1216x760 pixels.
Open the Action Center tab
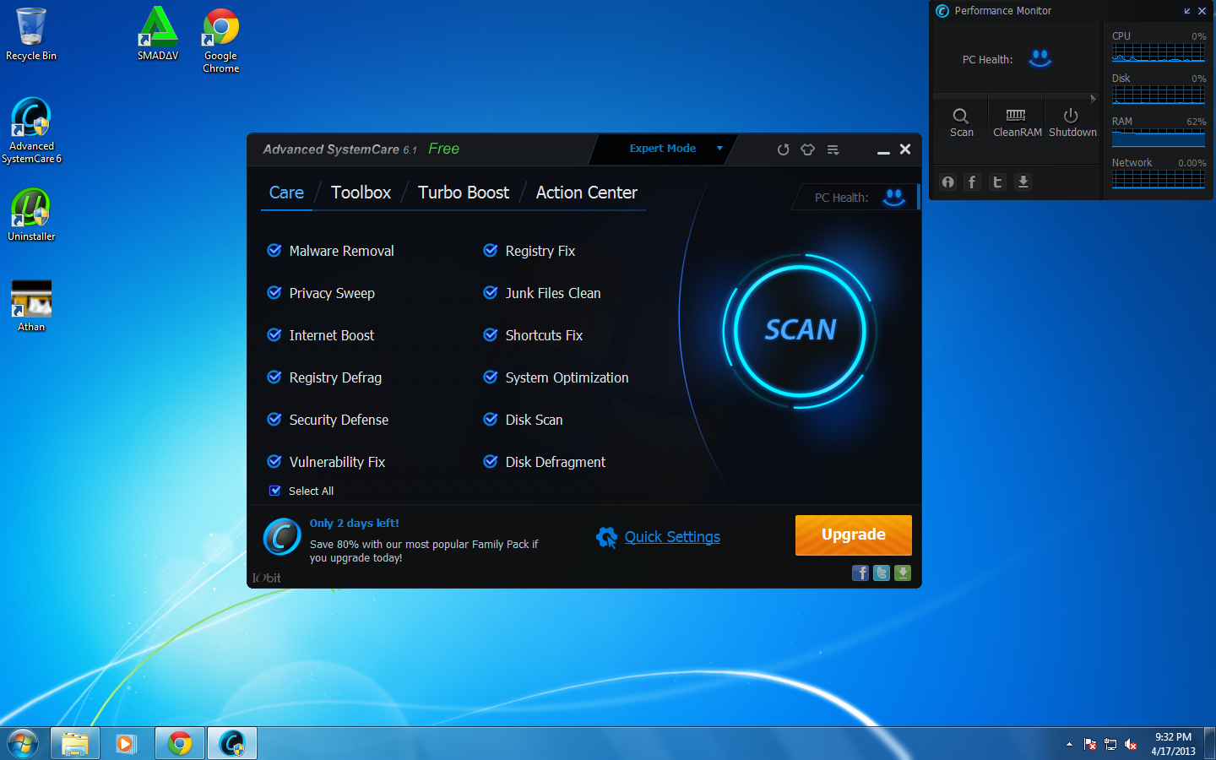click(x=587, y=193)
